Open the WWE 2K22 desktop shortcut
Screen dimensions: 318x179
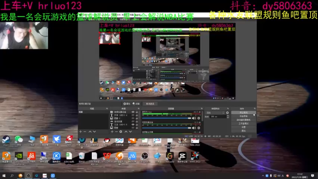pyautogui.click(x=195, y=158)
